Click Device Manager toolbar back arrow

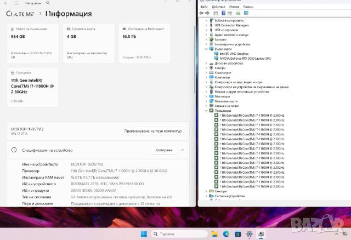201,13
